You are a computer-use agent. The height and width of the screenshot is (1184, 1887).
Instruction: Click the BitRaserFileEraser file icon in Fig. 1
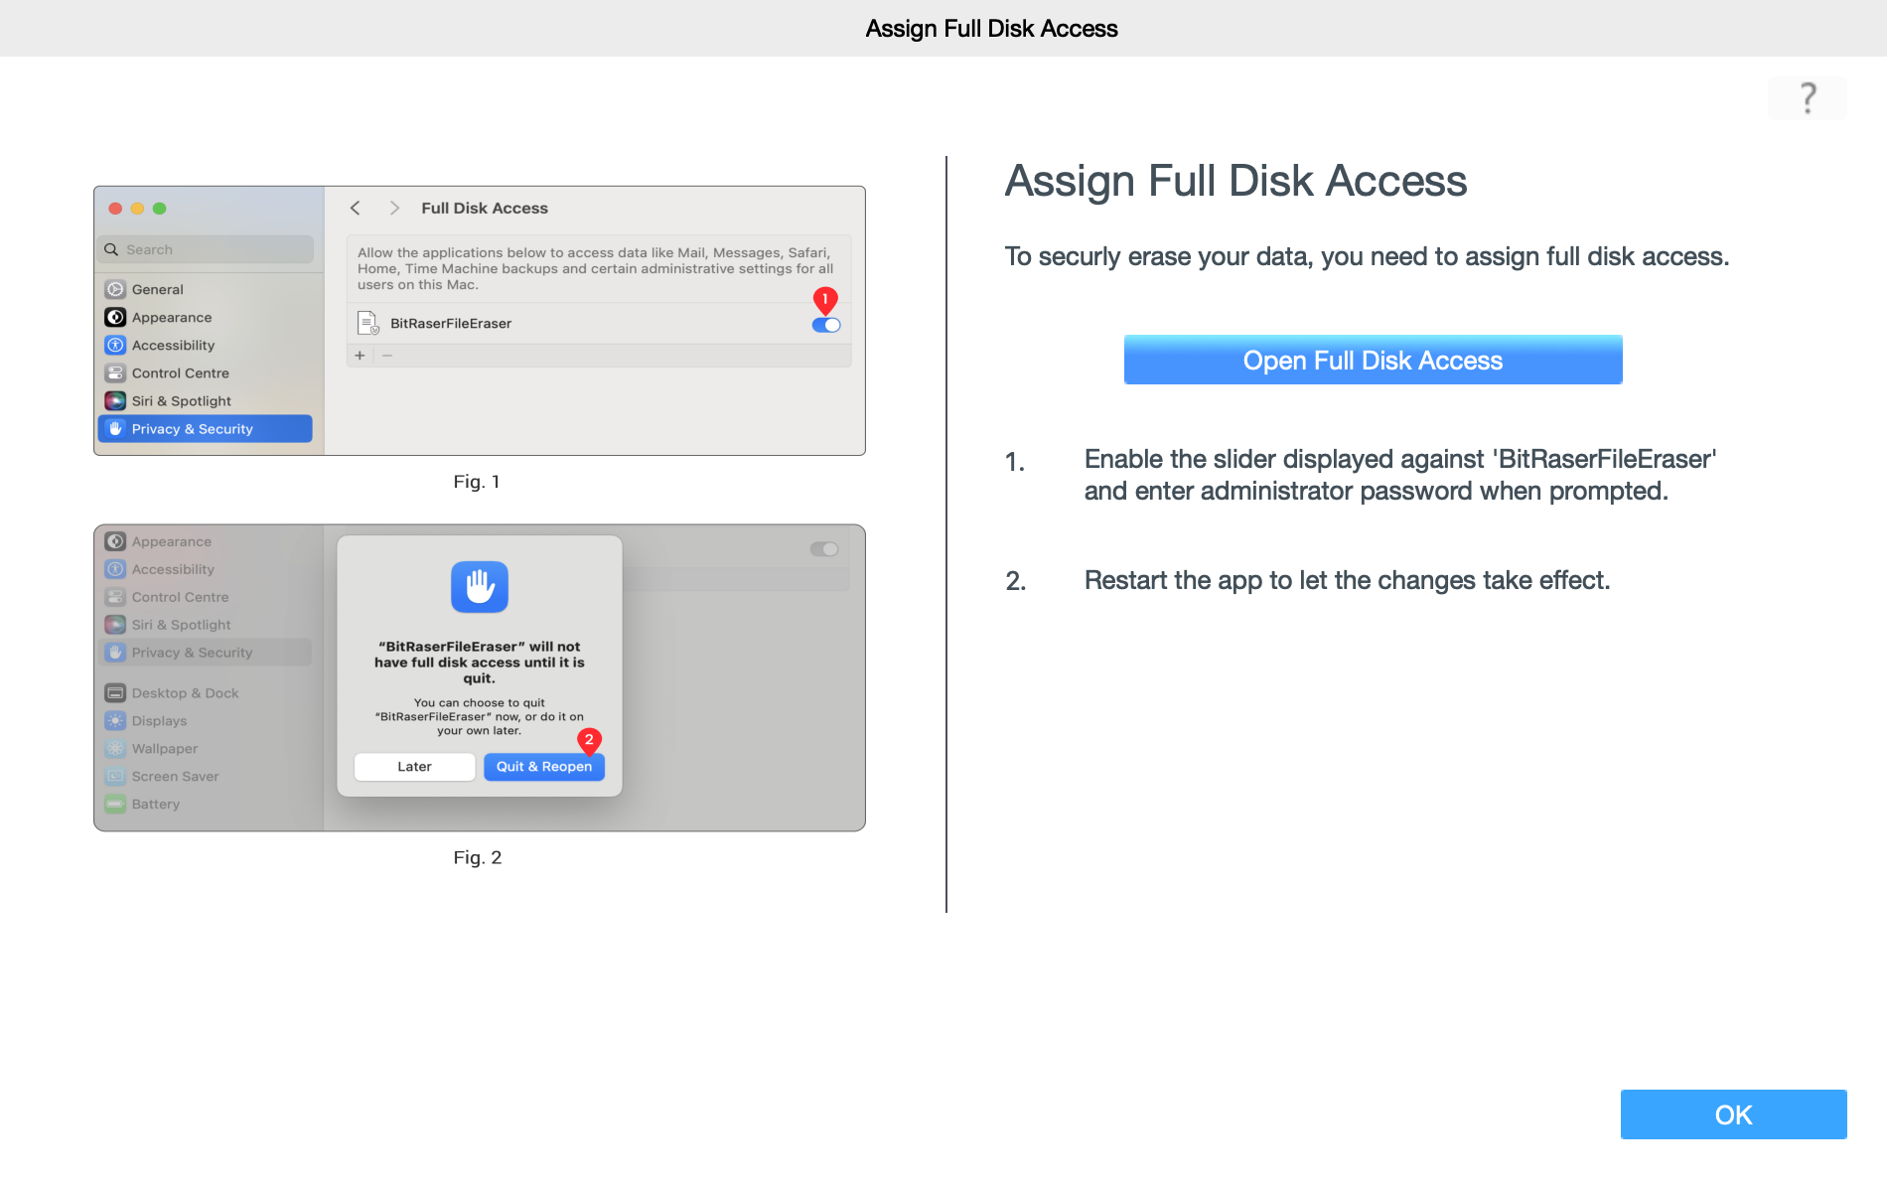coord(367,323)
